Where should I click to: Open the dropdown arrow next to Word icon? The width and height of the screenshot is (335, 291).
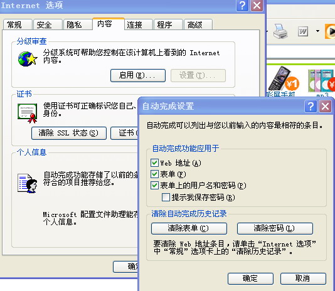pos(317,31)
